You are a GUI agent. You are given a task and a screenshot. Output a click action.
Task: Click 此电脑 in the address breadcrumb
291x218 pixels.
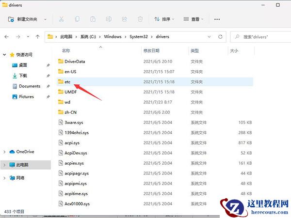point(66,37)
